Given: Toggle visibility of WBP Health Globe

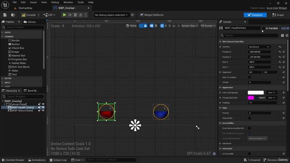Looking at the screenshot, I should (43, 107).
